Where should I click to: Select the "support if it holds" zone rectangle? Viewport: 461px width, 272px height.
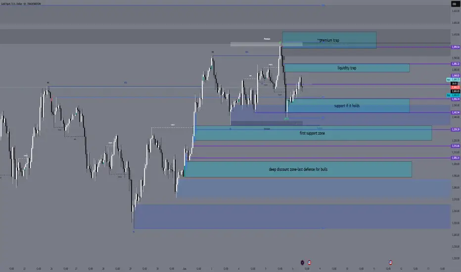348,105
